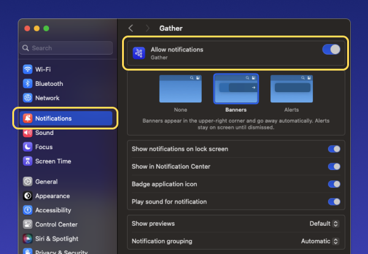Go back with the left chevron
This screenshot has height=254, width=368.
pyautogui.click(x=131, y=28)
